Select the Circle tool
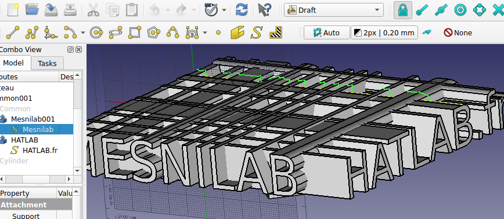Screen dimensions: 504x219 (96, 32)
